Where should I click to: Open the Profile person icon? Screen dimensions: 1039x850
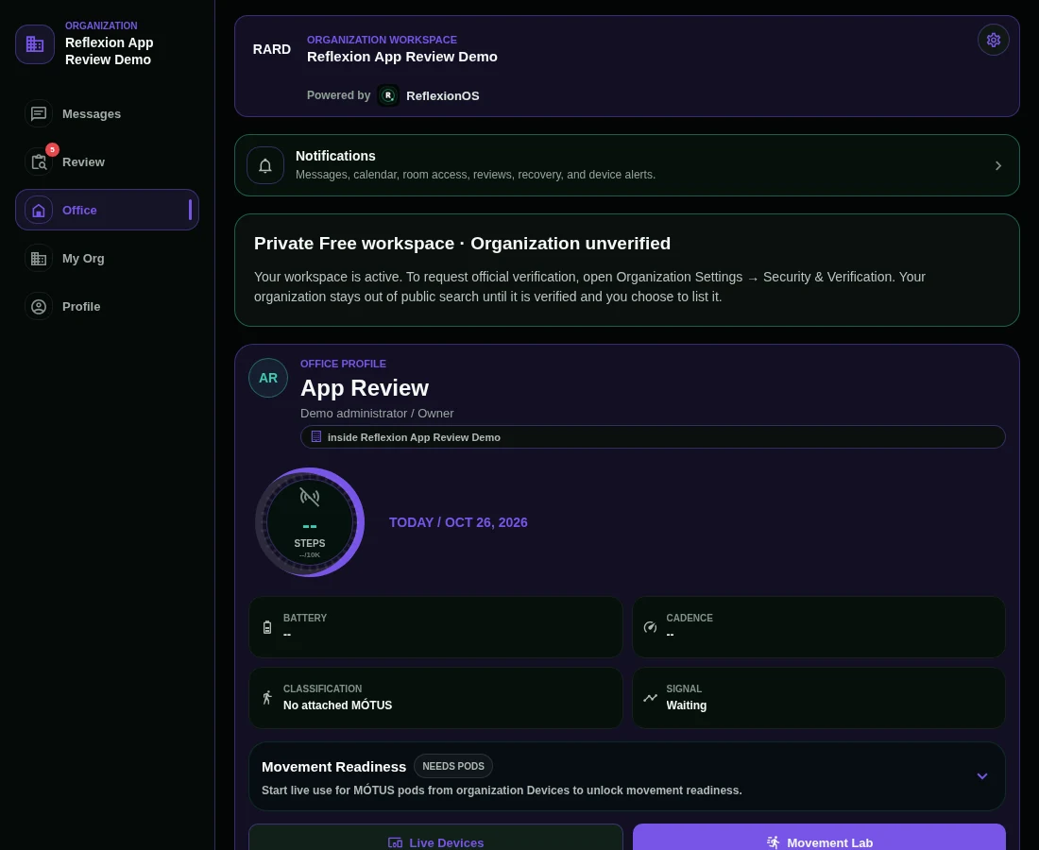39,307
